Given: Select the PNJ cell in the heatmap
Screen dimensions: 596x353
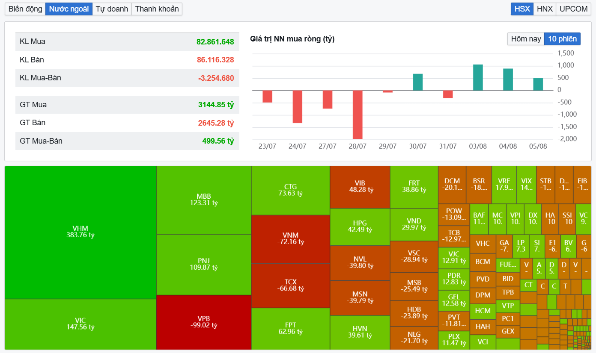Looking at the screenshot, I should pos(204,265).
